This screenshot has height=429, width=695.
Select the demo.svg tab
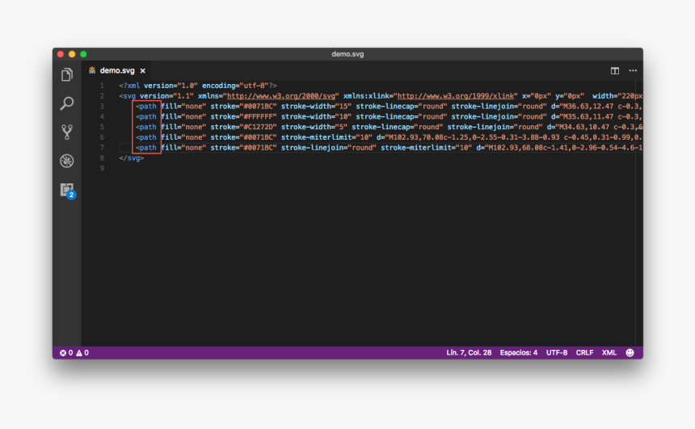click(117, 70)
